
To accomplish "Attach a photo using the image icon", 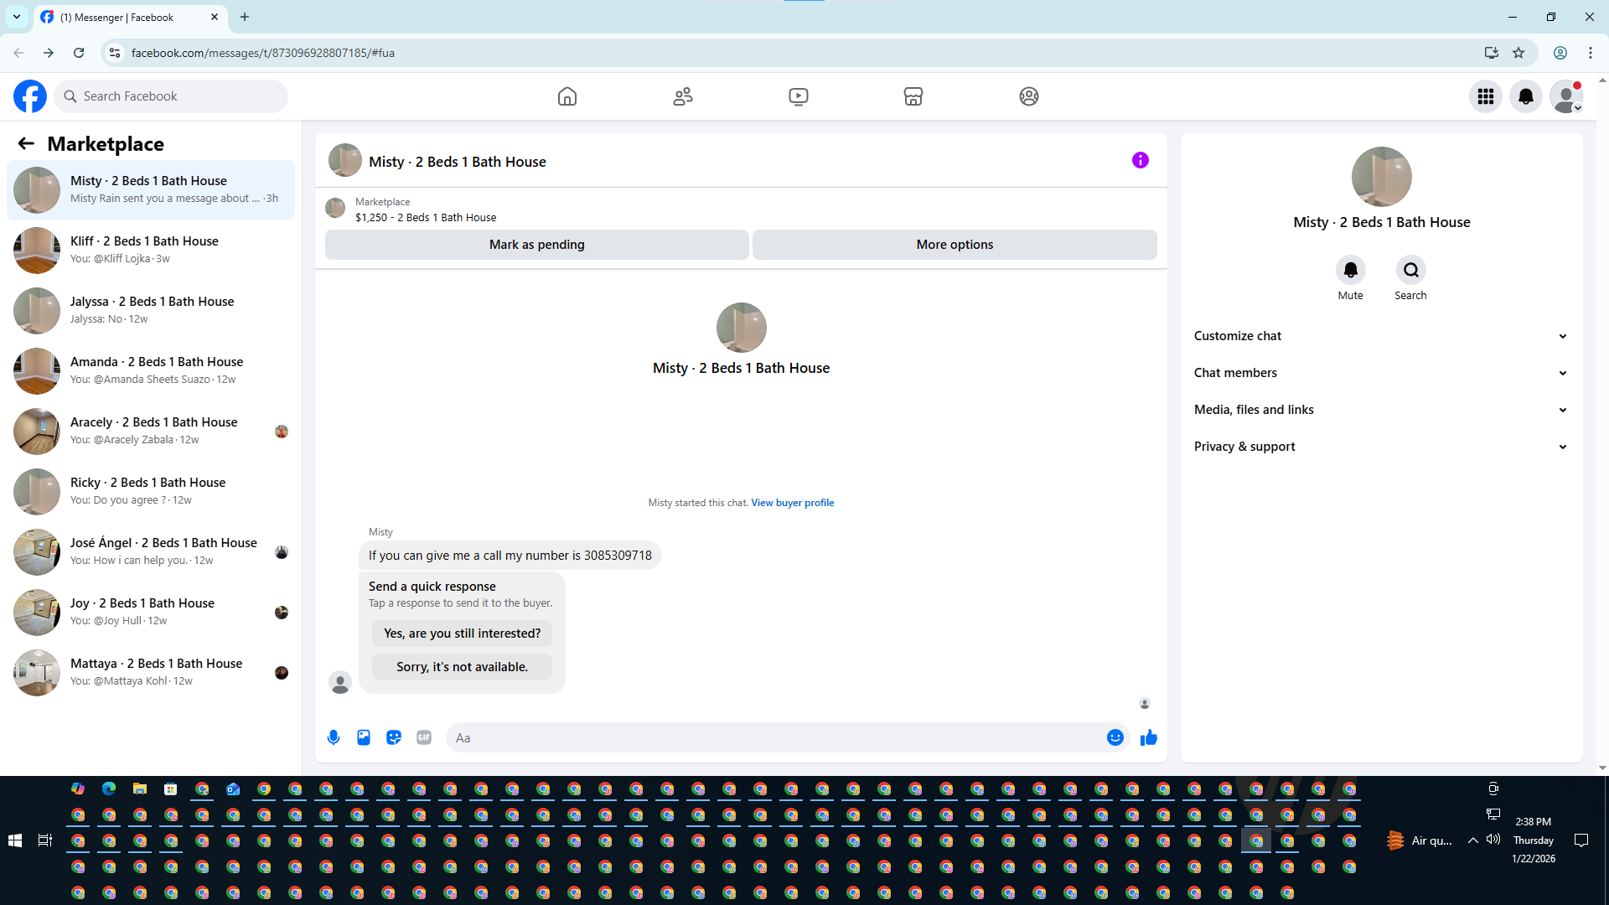I will 364,737.
